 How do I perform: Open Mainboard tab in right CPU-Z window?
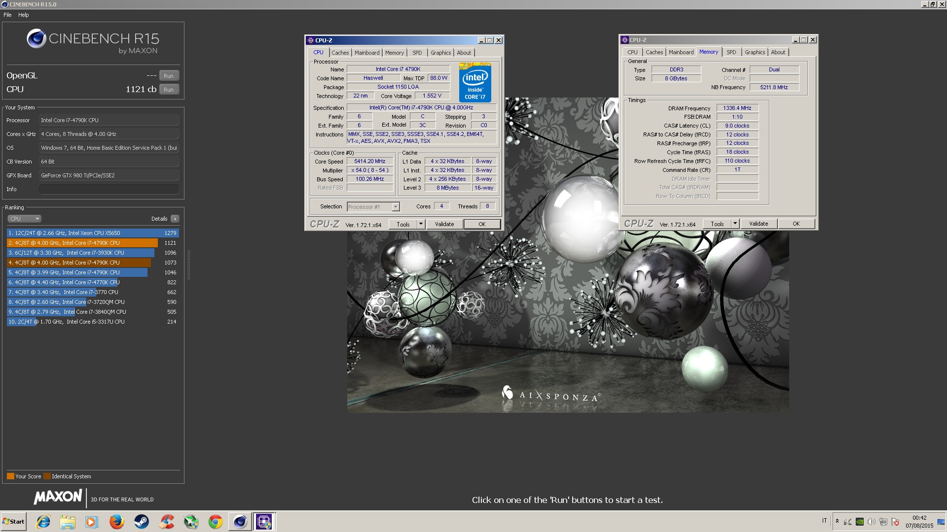tap(681, 52)
